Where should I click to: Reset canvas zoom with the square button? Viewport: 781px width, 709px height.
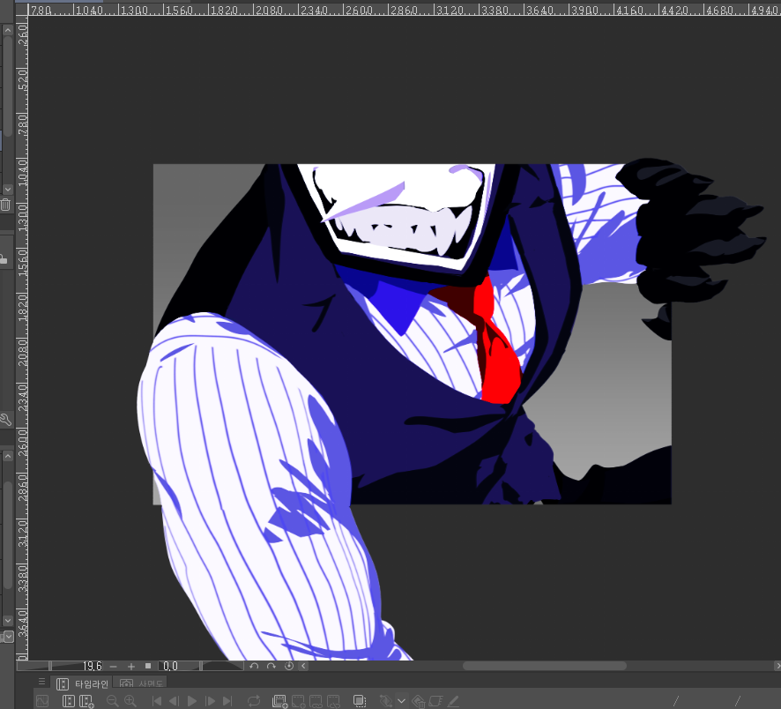pyautogui.click(x=148, y=666)
